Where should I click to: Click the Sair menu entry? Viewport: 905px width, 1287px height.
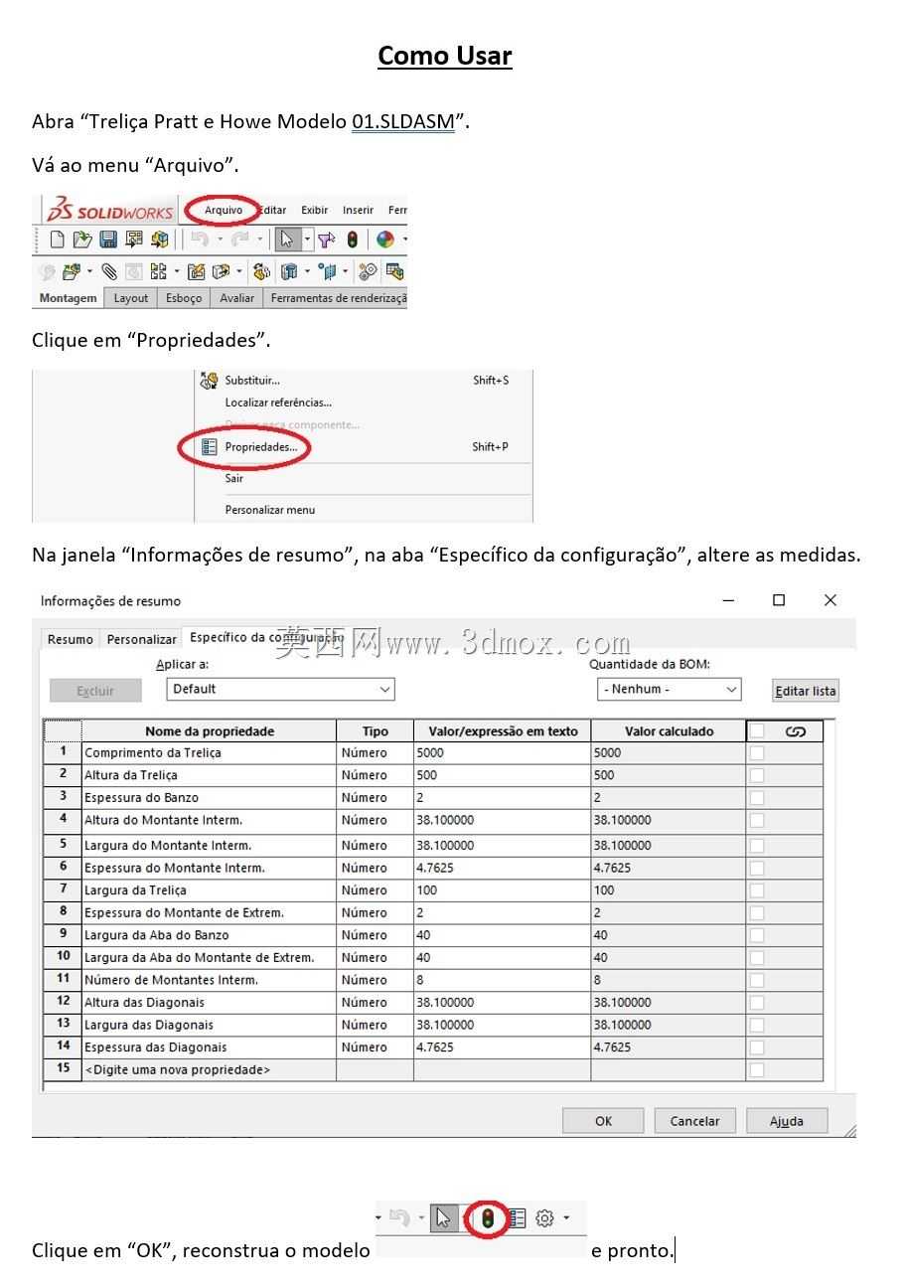point(233,478)
